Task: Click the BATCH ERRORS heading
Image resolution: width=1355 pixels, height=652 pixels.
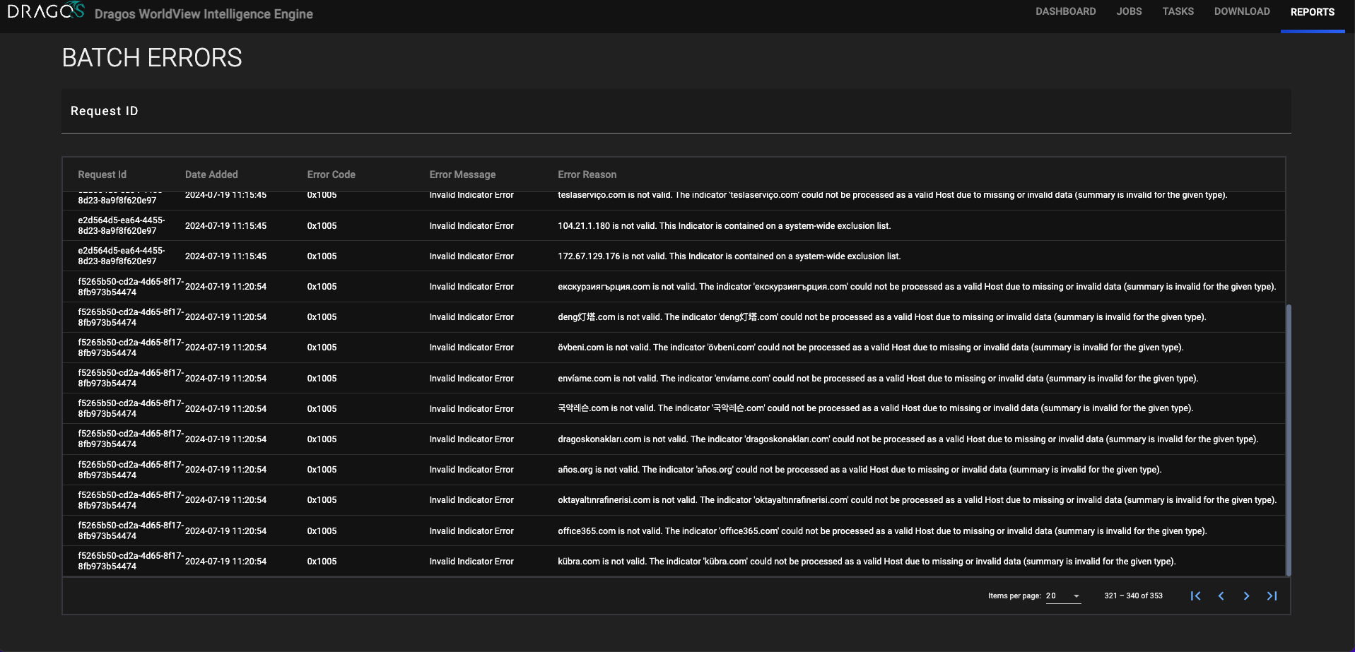Action: (x=152, y=58)
